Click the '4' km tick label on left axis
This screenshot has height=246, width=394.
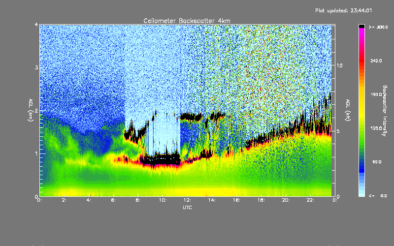36,25
